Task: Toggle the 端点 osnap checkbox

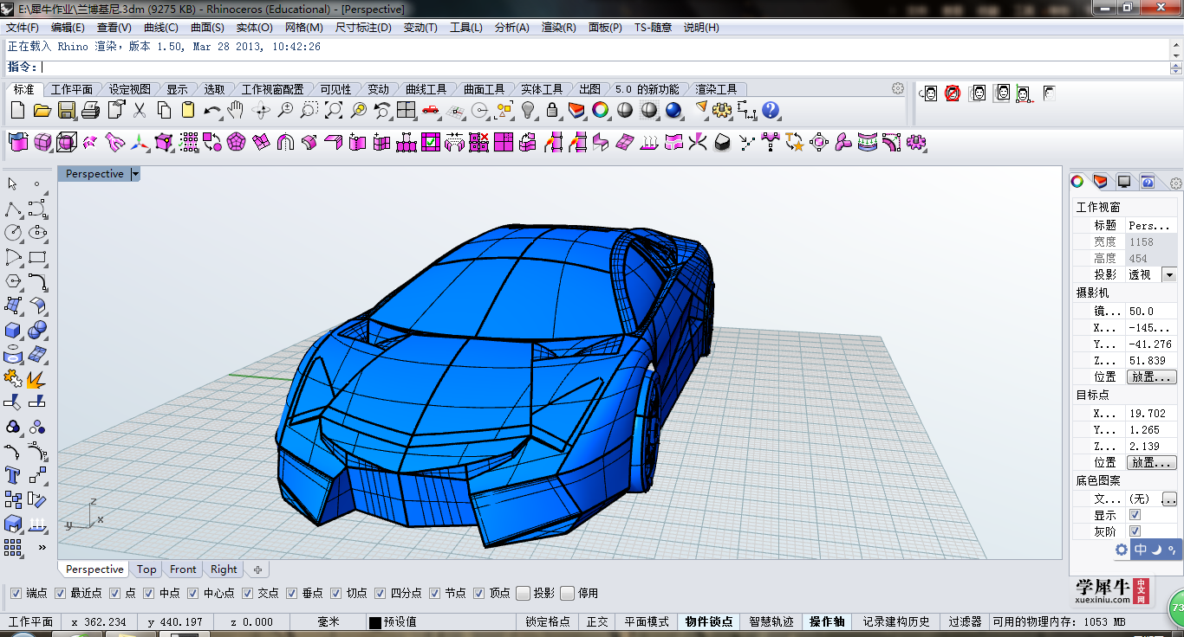Action: [16, 593]
